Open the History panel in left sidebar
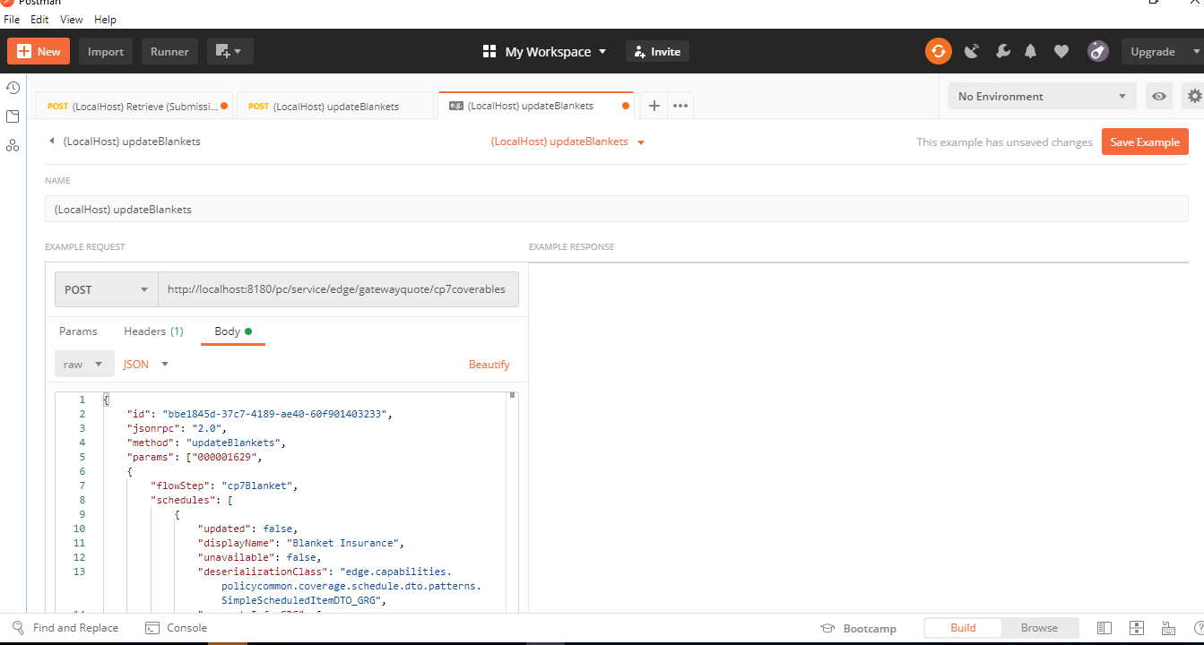The height and width of the screenshot is (645, 1204). [12, 87]
